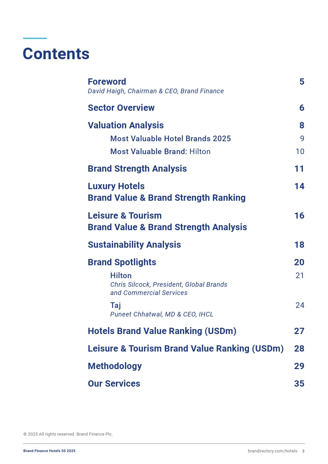Screen dimensions: 328x464
Task: Jump to the Brand Spotlights section
Action: 122,262
